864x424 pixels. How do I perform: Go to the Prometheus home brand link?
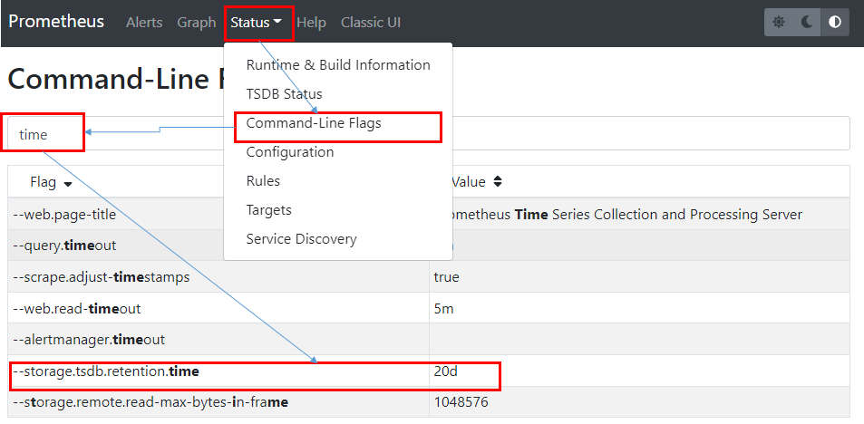click(56, 22)
